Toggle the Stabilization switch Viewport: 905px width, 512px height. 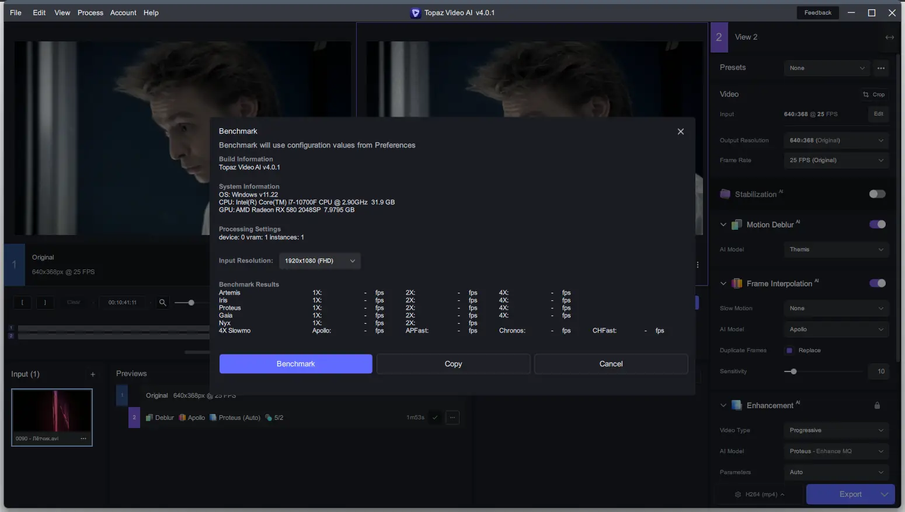[x=877, y=194]
